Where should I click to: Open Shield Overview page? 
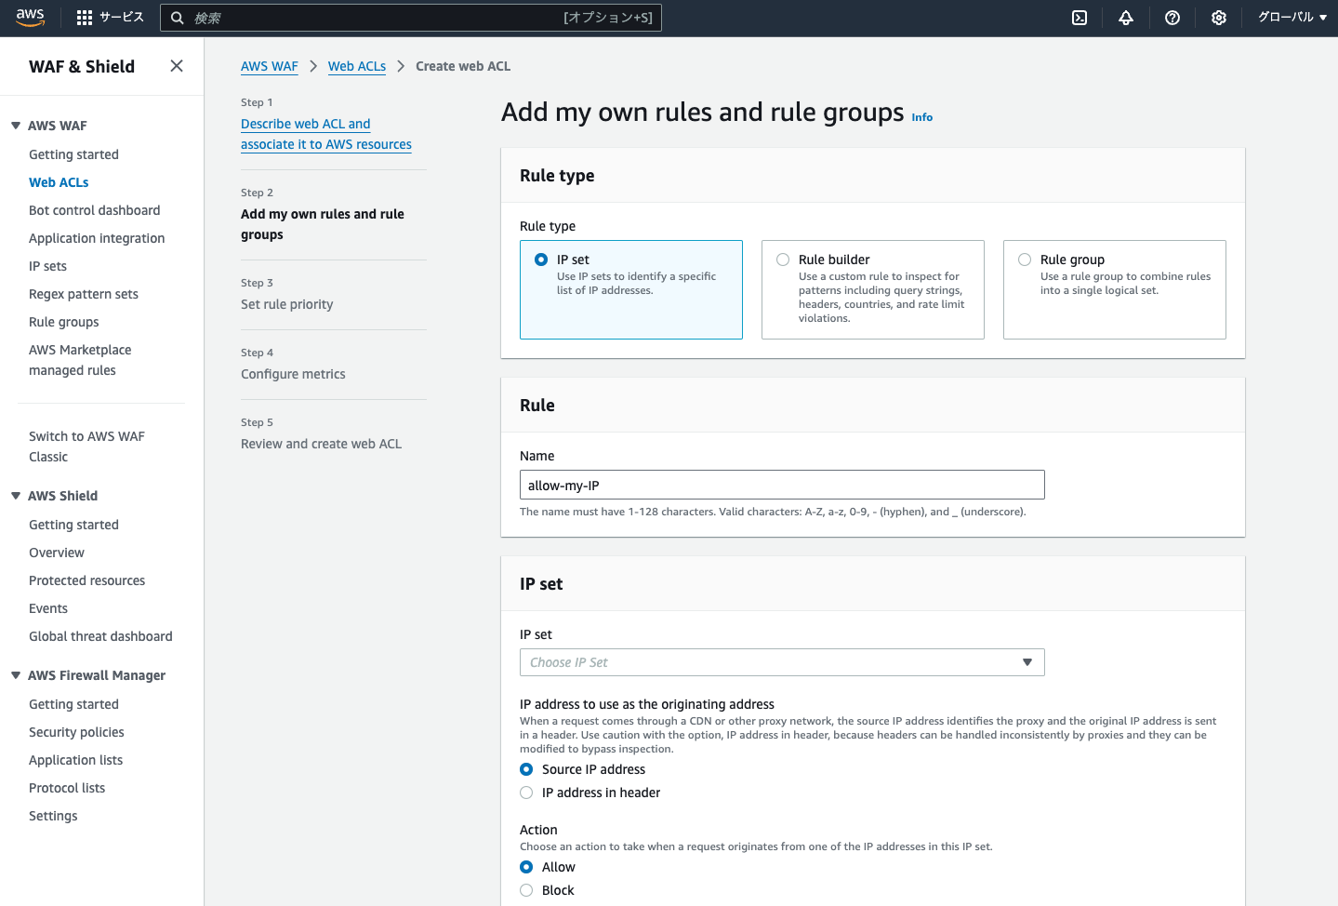coord(57,553)
